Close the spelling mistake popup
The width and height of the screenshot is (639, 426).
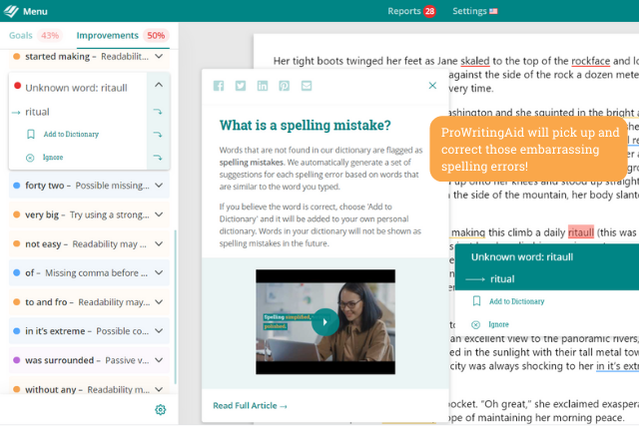tap(432, 86)
